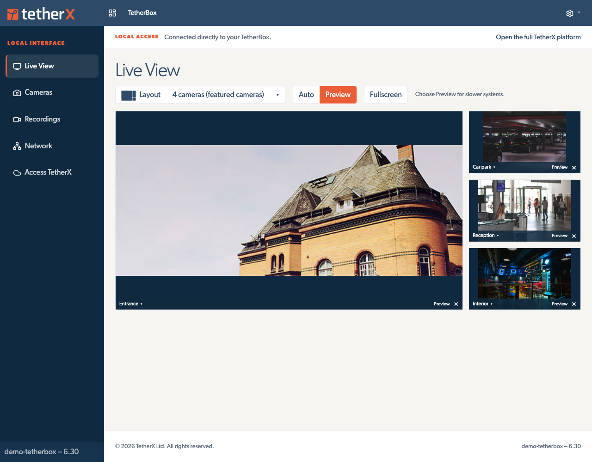Click the '© 2026 TetherX Ltd. All rights reserved.' text
The image size is (592, 462).
coord(165,446)
